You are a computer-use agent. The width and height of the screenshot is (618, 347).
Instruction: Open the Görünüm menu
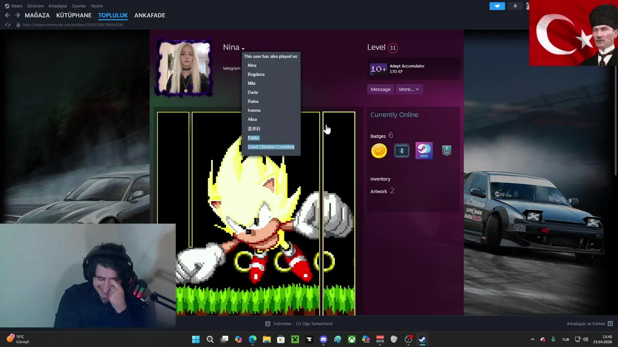point(35,6)
